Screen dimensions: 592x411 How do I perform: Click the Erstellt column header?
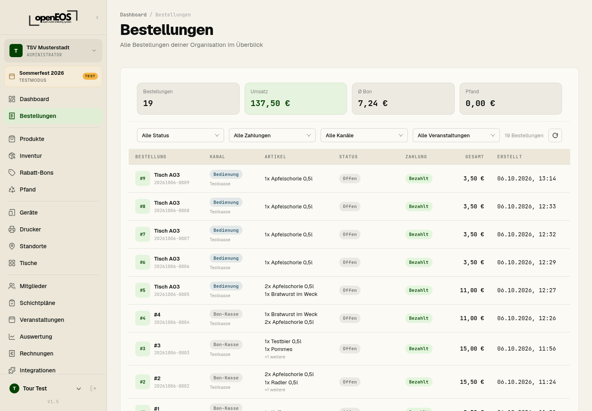tap(510, 157)
